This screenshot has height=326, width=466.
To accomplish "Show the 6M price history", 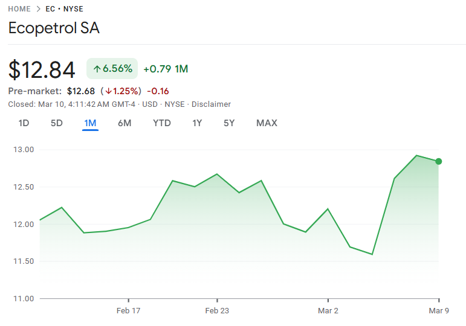I will pyautogui.click(x=125, y=123).
